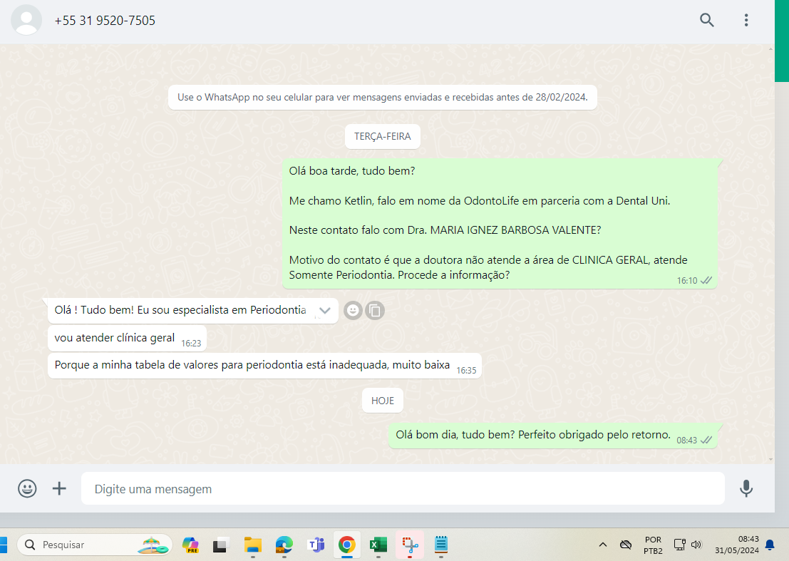The image size is (789, 561).
Task: Click the long OdontoLife introduction message
Action: click(500, 223)
